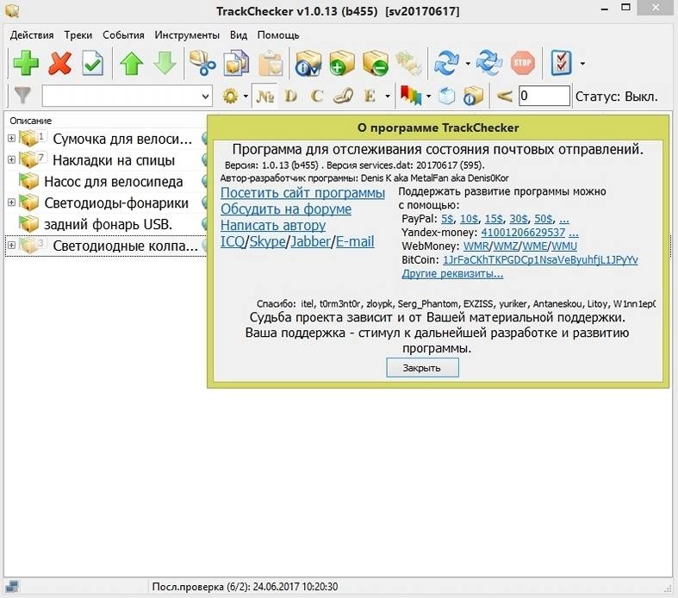Open dropdown arrow beside checklist icon
Screen dimensions: 678x598
pyautogui.click(x=582, y=64)
